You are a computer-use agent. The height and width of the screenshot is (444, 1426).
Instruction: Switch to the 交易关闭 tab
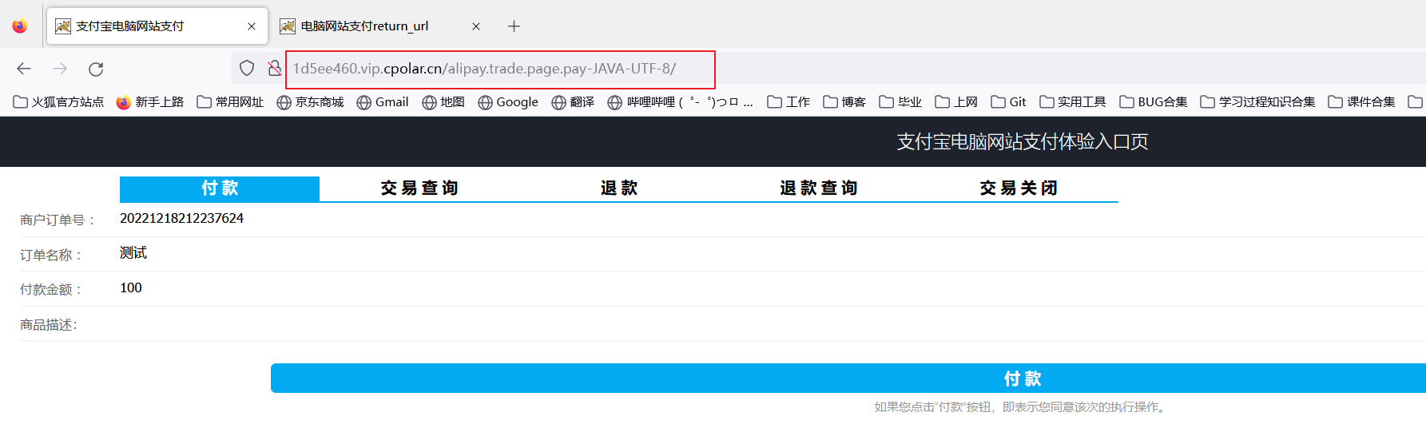click(1019, 188)
